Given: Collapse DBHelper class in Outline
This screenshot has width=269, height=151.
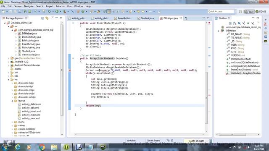Looking at the screenshot, I should (219, 31).
